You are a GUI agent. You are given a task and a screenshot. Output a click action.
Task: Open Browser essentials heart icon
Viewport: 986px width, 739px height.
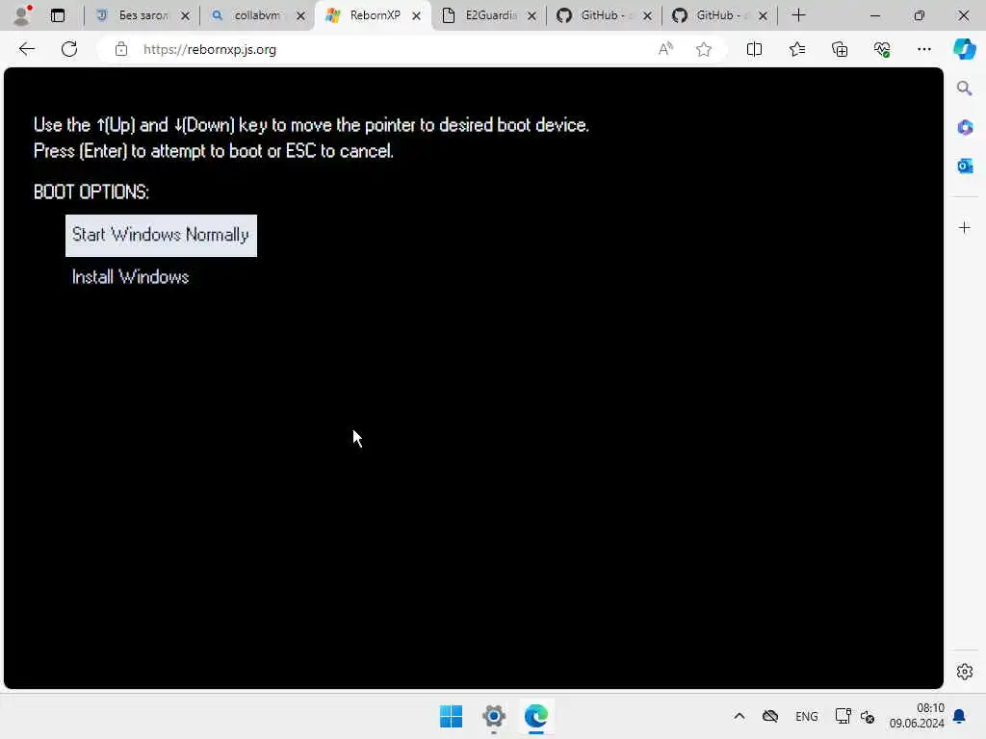click(882, 49)
